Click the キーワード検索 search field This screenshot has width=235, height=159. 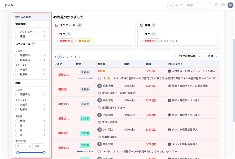189,5
